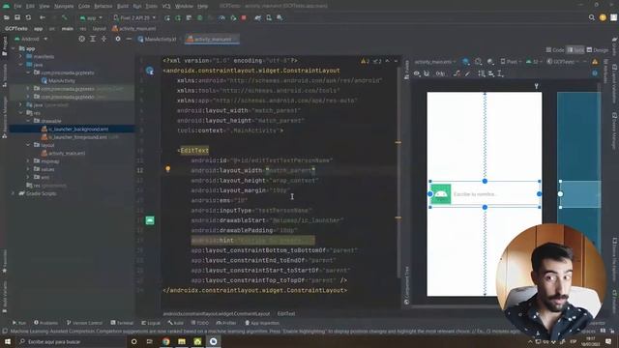Image resolution: width=619 pixels, height=348 pixels.
Task: Open the app run configuration dropdown
Action: tap(91, 17)
